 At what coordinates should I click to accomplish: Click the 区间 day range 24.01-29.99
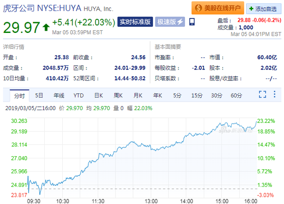130,68
